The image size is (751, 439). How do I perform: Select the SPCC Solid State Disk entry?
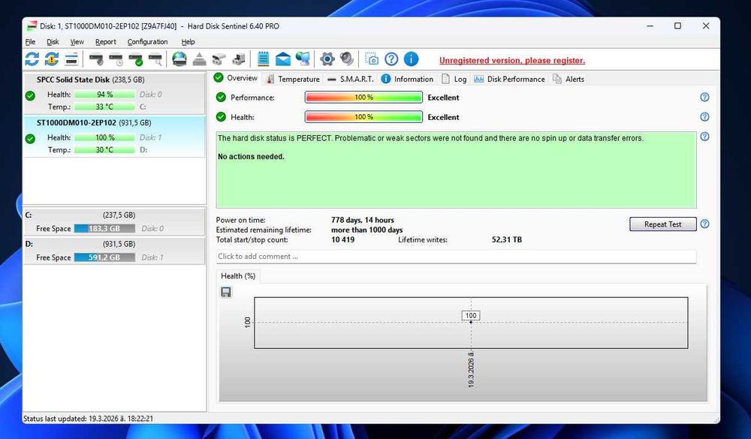pyautogui.click(x=114, y=93)
